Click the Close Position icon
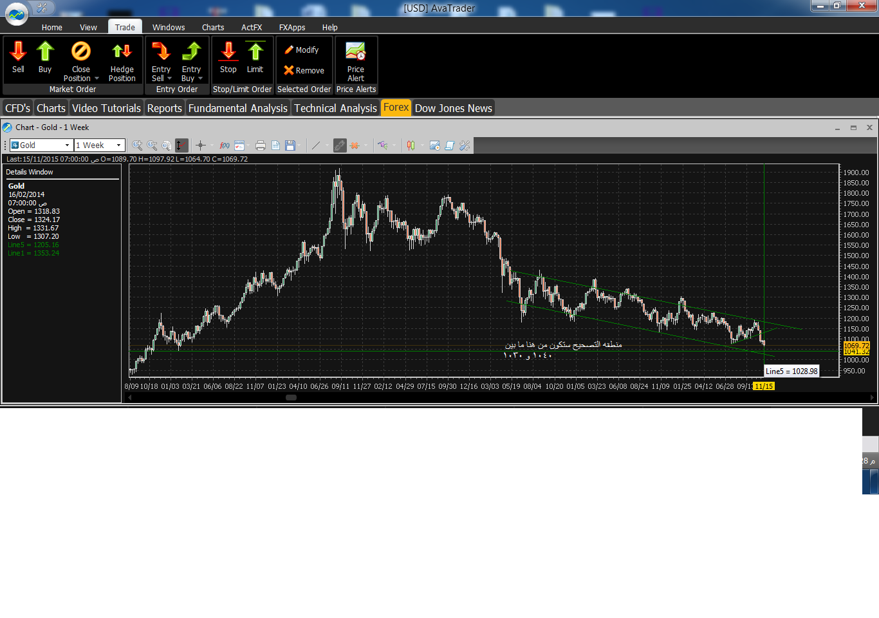This screenshot has width=879, height=618. [x=81, y=51]
